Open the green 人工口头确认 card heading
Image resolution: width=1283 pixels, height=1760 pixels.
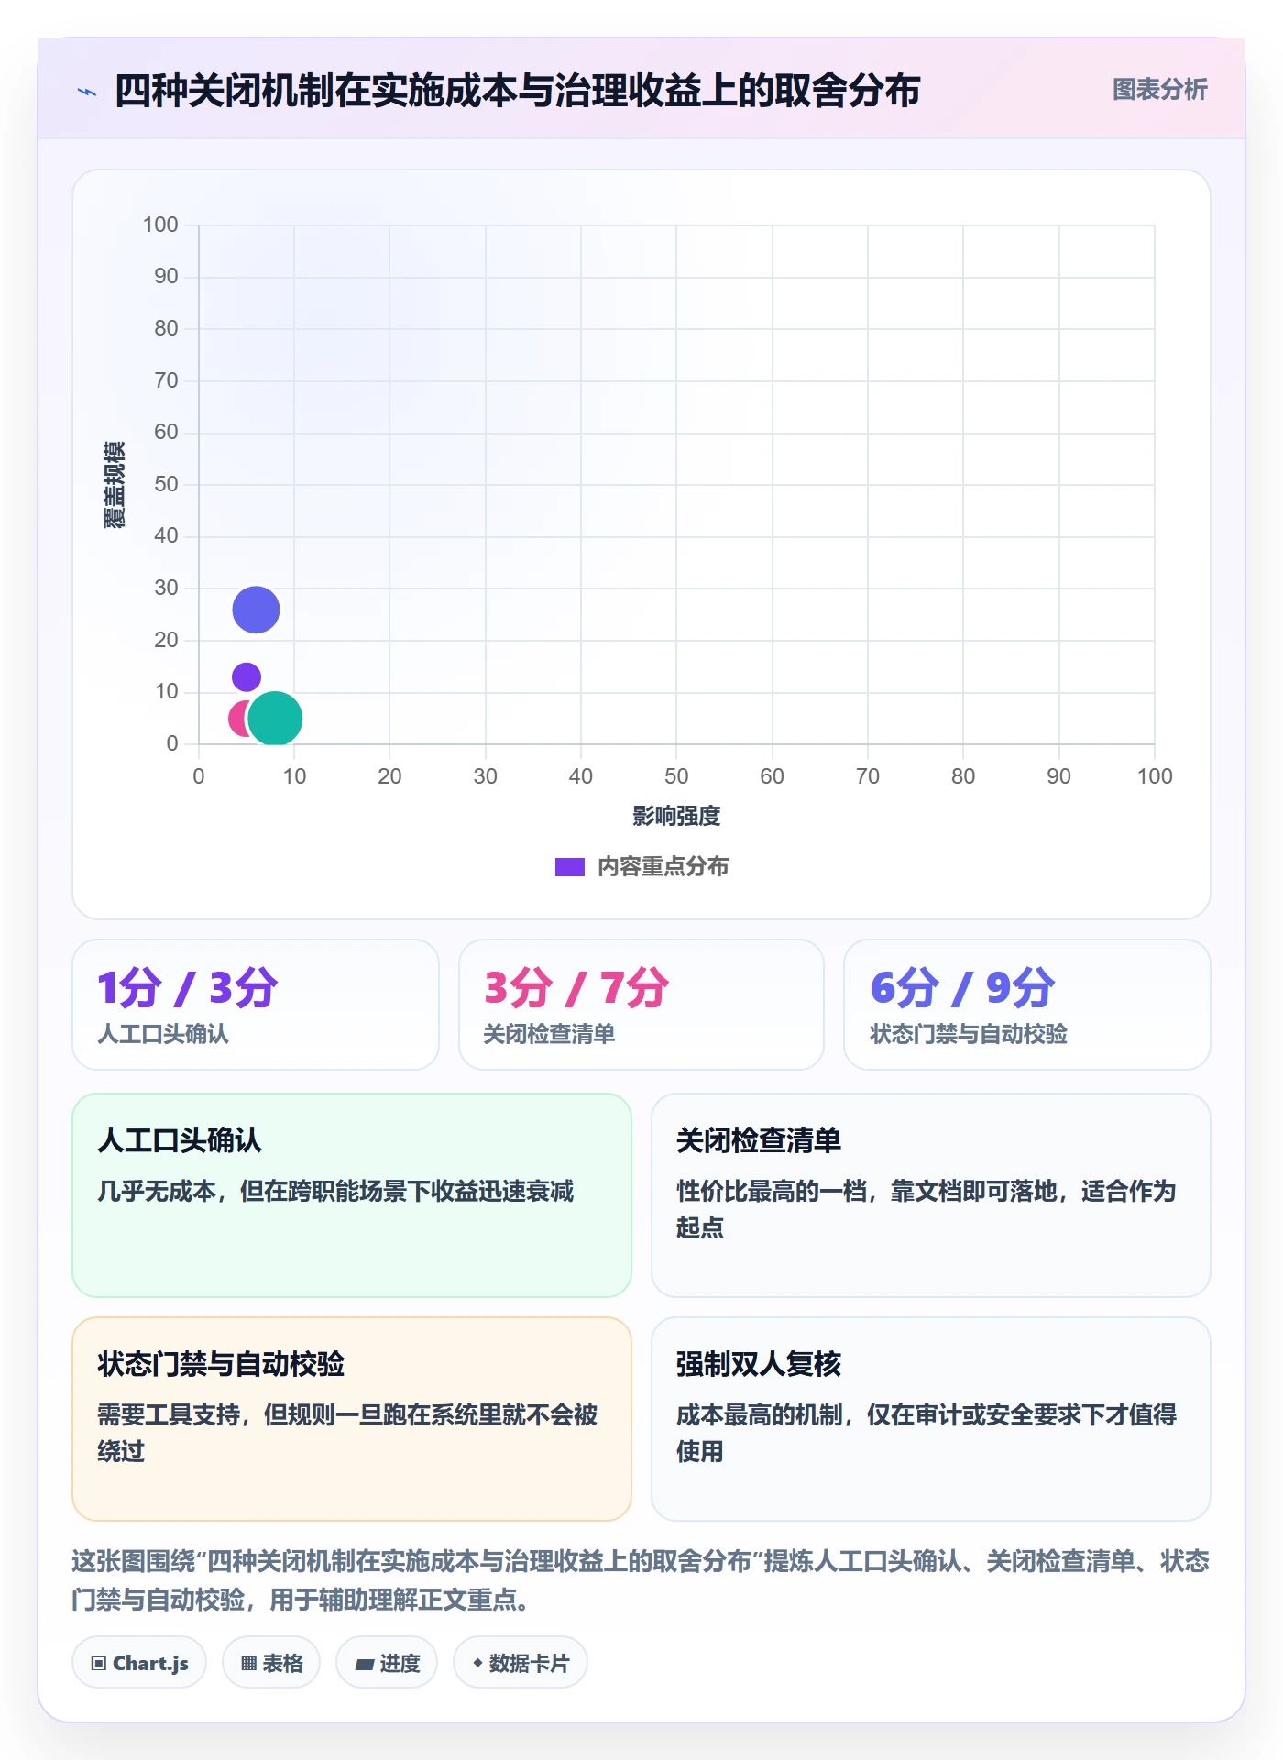tap(180, 1140)
